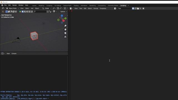Image resolution: width=178 pixels, height=100 pixels.
Task: Switch to the Geometry Nodes workspace tab
Action: pos(113,6)
